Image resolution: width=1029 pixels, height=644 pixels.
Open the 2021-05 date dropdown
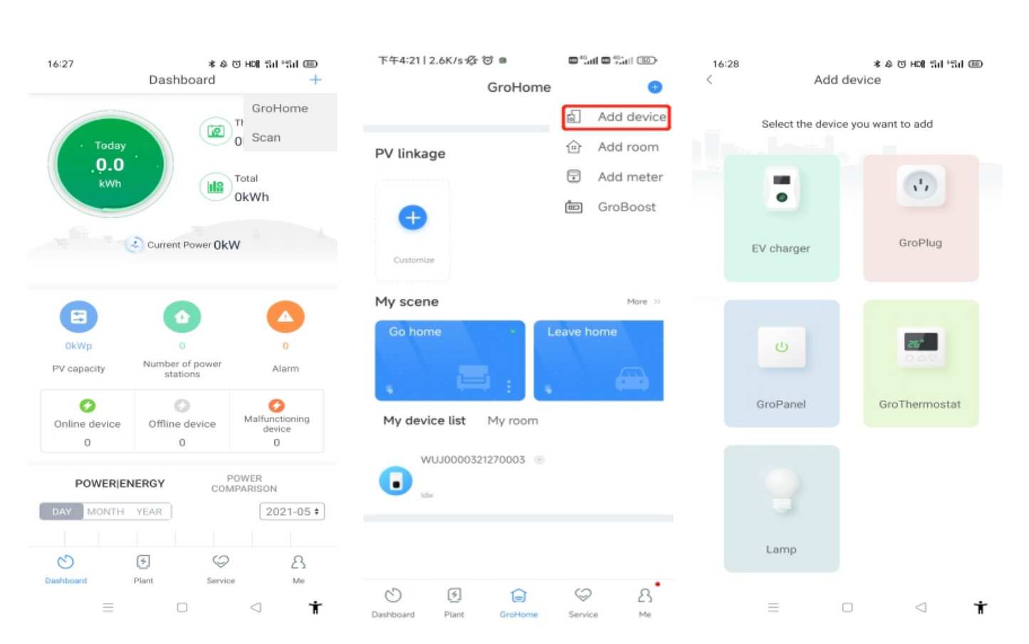click(292, 512)
